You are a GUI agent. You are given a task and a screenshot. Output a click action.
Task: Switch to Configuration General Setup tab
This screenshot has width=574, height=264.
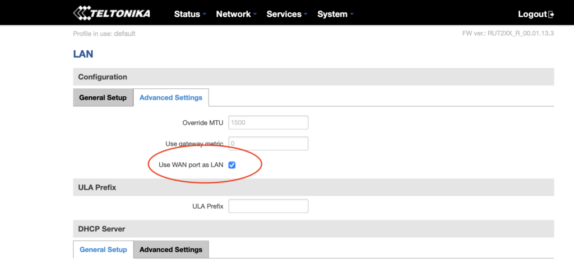click(103, 97)
